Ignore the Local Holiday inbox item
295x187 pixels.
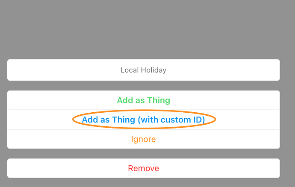[143, 139]
